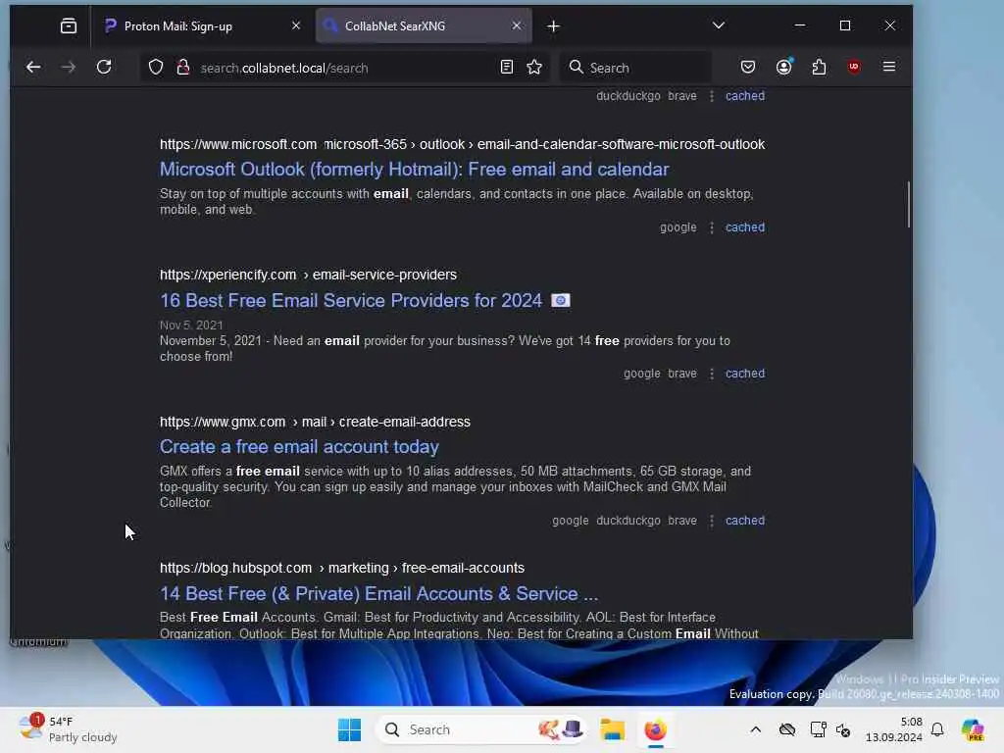This screenshot has height=753, width=1004.
Task: Click the duckduckgo label on GMX result
Action: click(x=628, y=521)
